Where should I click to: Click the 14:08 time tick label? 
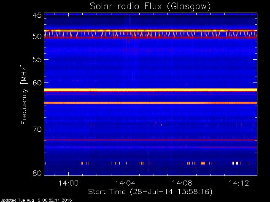point(182,183)
